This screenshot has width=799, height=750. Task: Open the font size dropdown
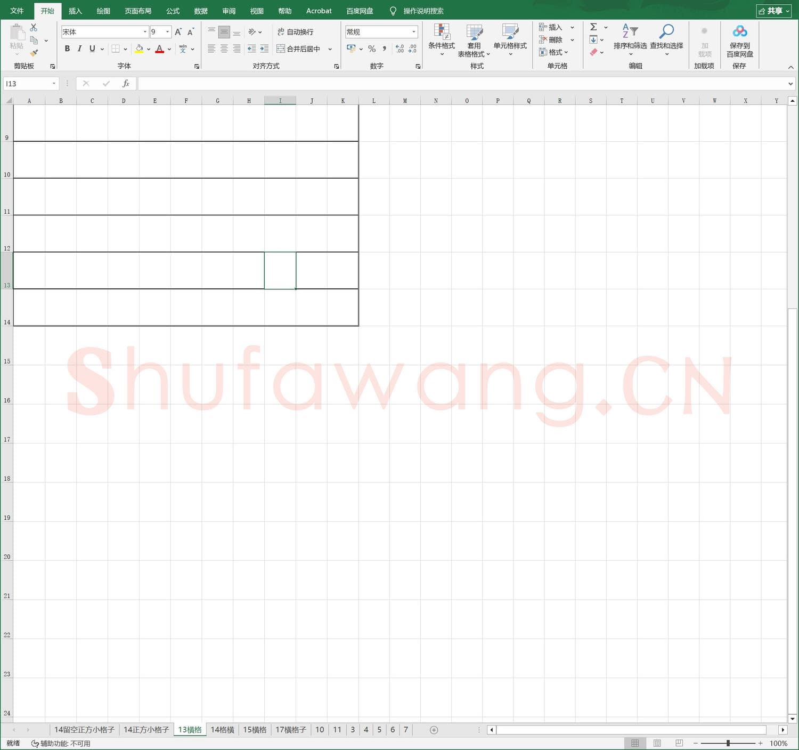click(x=168, y=32)
